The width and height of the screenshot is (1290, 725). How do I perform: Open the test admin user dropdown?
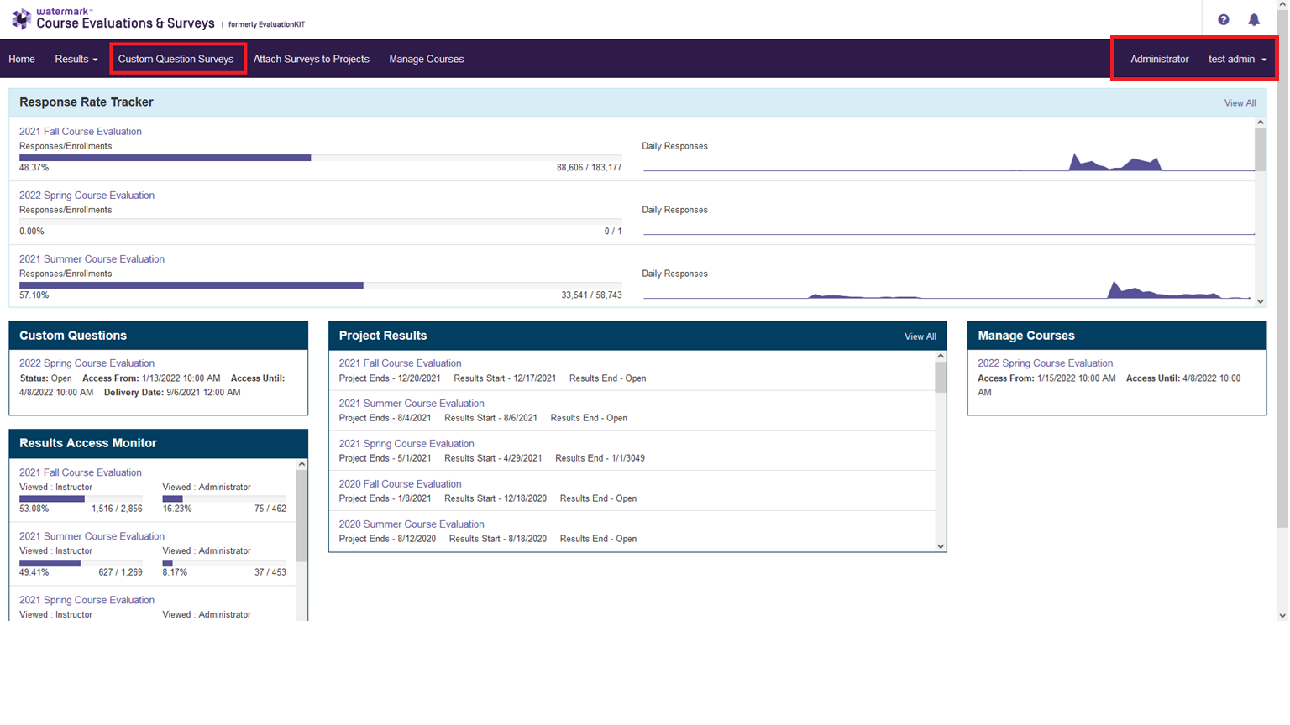[1236, 59]
